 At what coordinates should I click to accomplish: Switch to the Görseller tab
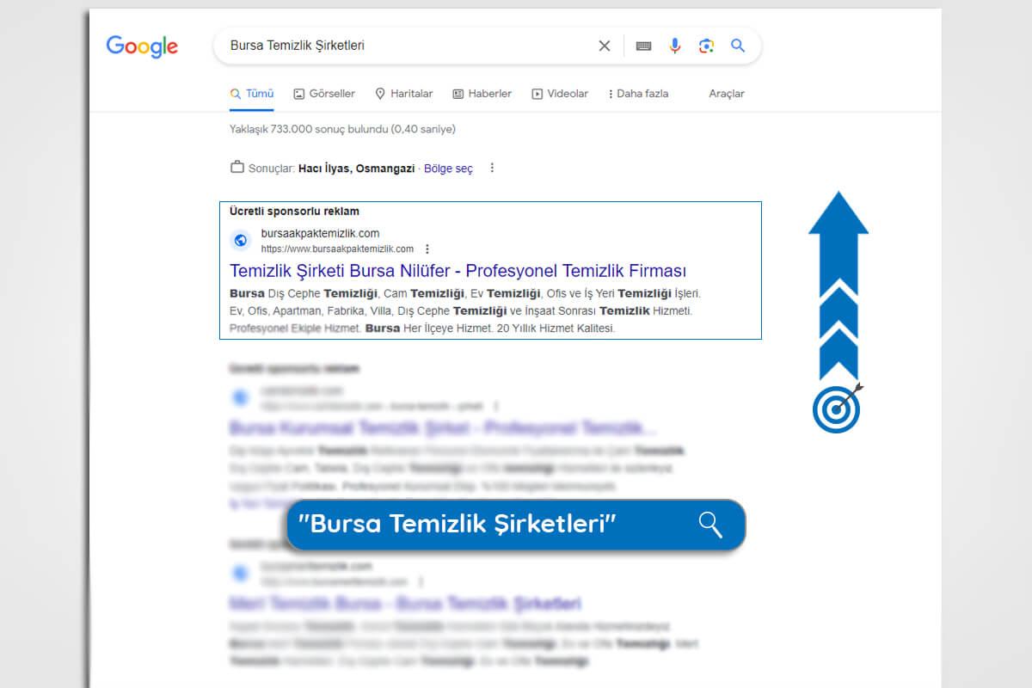(324, 94)
